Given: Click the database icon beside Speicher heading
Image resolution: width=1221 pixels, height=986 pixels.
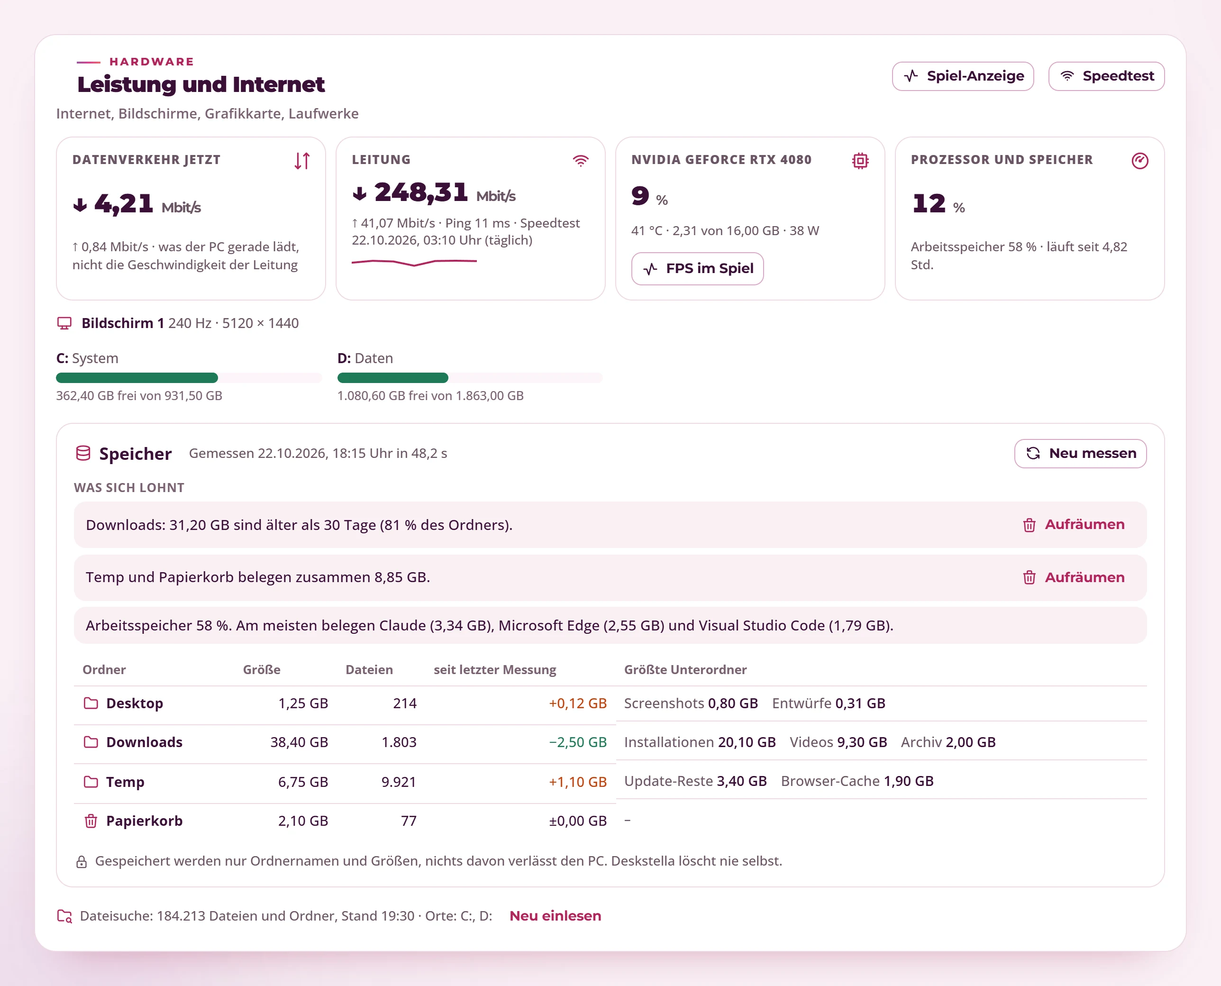Looking at the screenshot, I should click(83, 453).
